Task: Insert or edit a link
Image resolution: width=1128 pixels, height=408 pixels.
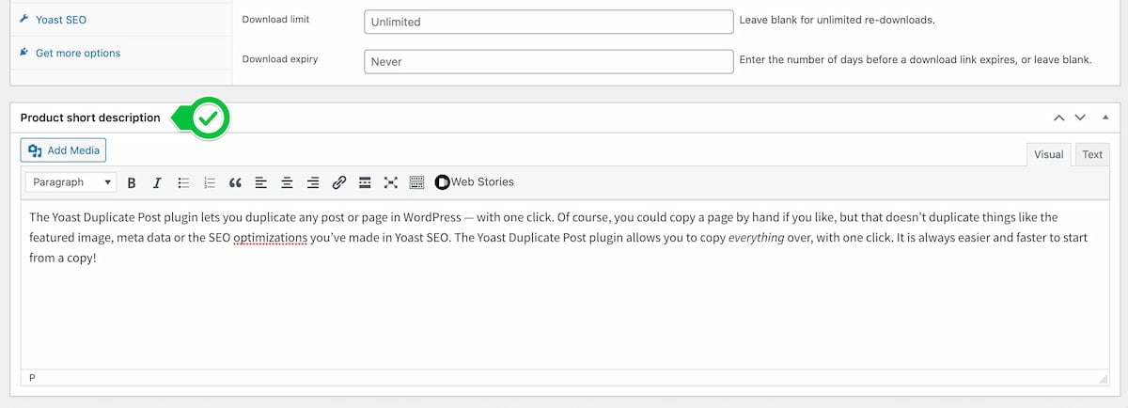Action: pyautogui.click(x=339, y=182)
